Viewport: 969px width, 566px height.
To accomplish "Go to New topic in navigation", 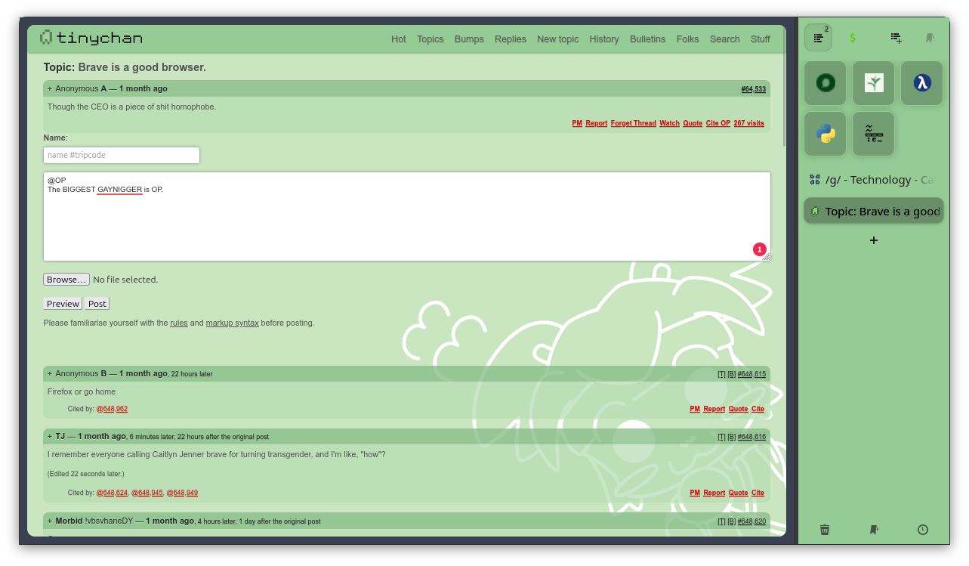I will [557, 39].
